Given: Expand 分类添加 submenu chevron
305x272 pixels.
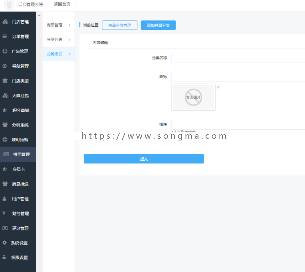Looking at the screenshot, I should point(69,54).
